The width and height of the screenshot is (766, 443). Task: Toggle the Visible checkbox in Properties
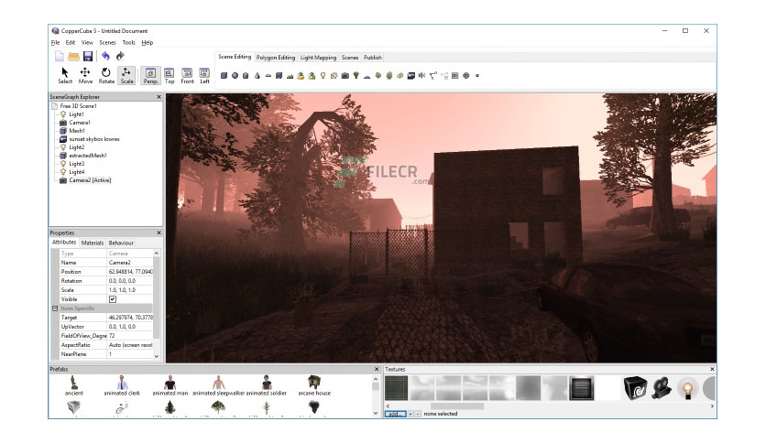pyautogui.click(x=113, y=299)
